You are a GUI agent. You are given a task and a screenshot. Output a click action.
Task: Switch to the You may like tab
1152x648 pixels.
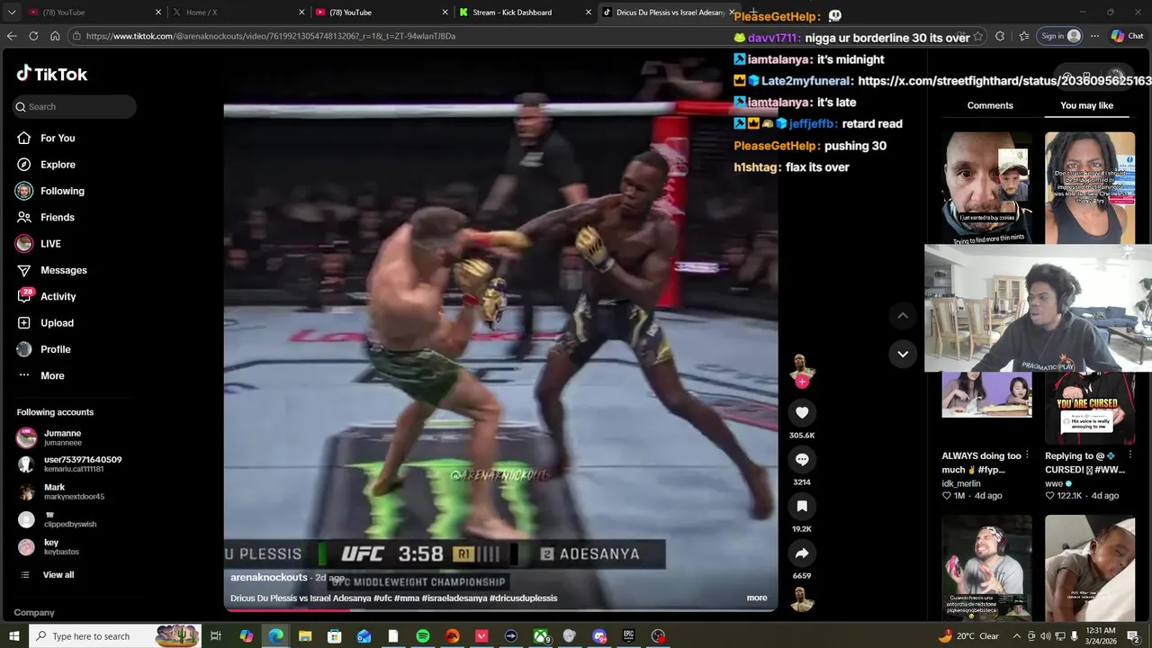[1087, 105]
